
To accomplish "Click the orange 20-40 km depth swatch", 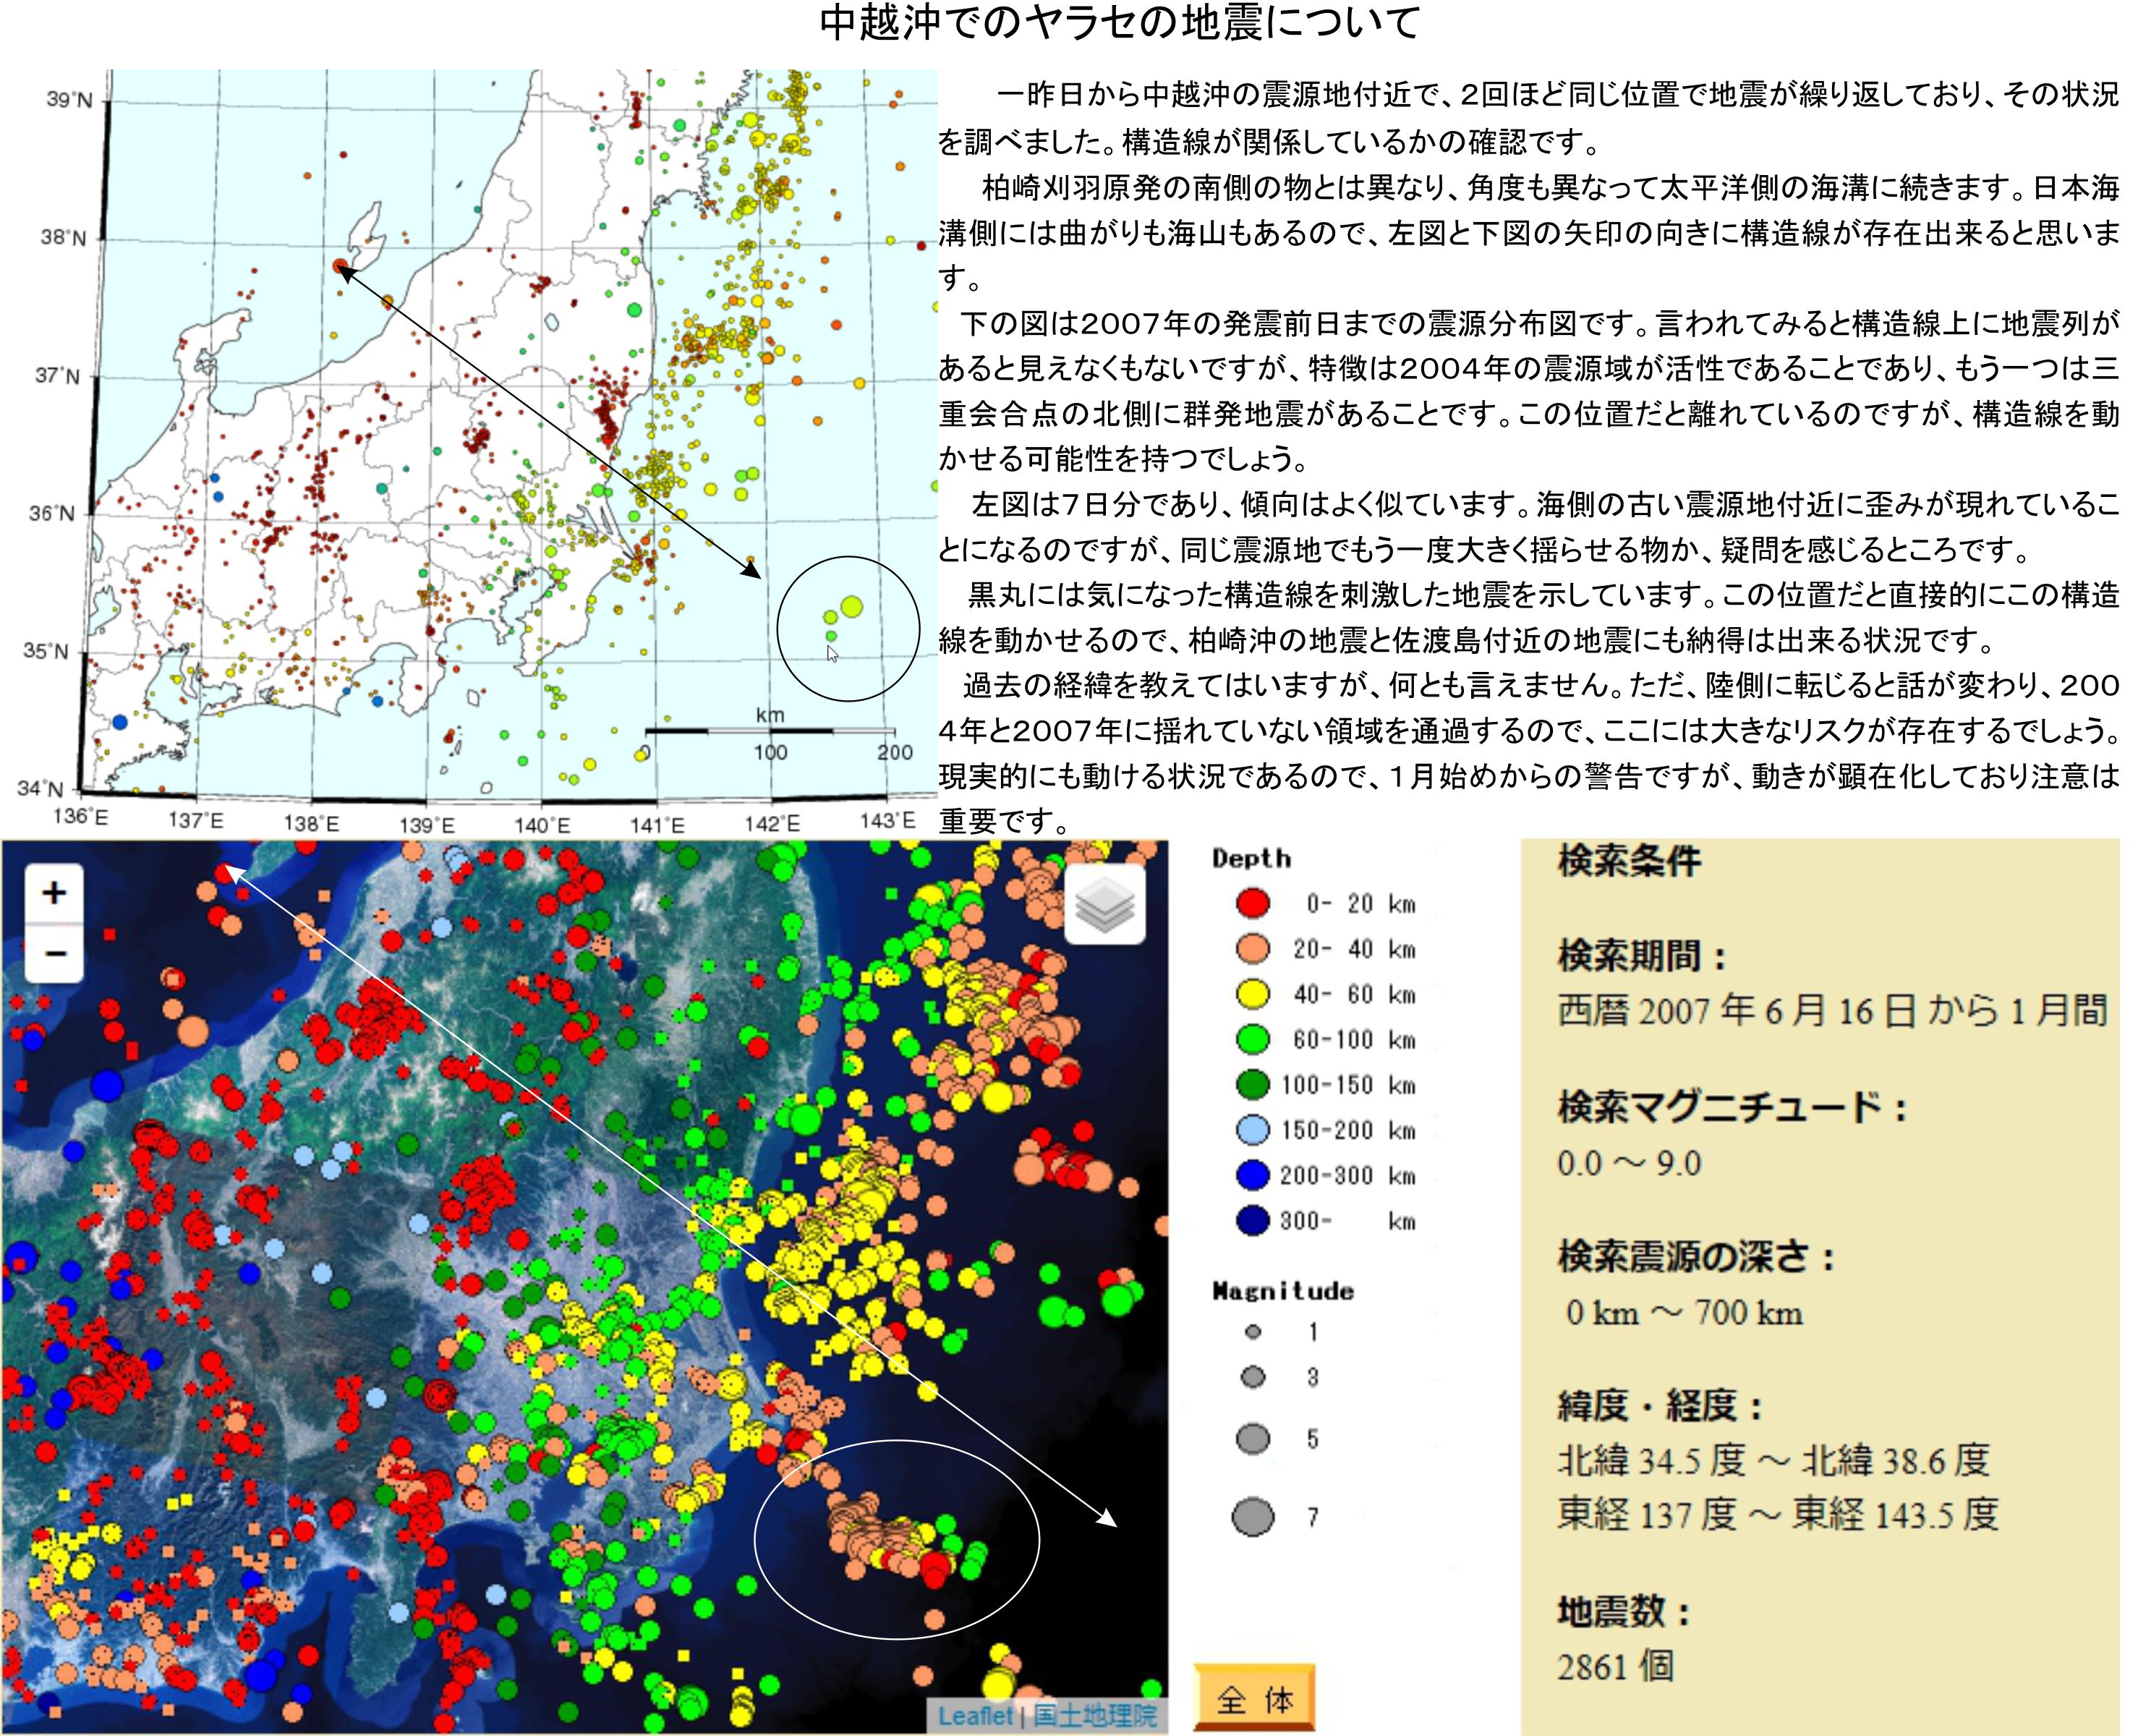I will [1252, 948].
